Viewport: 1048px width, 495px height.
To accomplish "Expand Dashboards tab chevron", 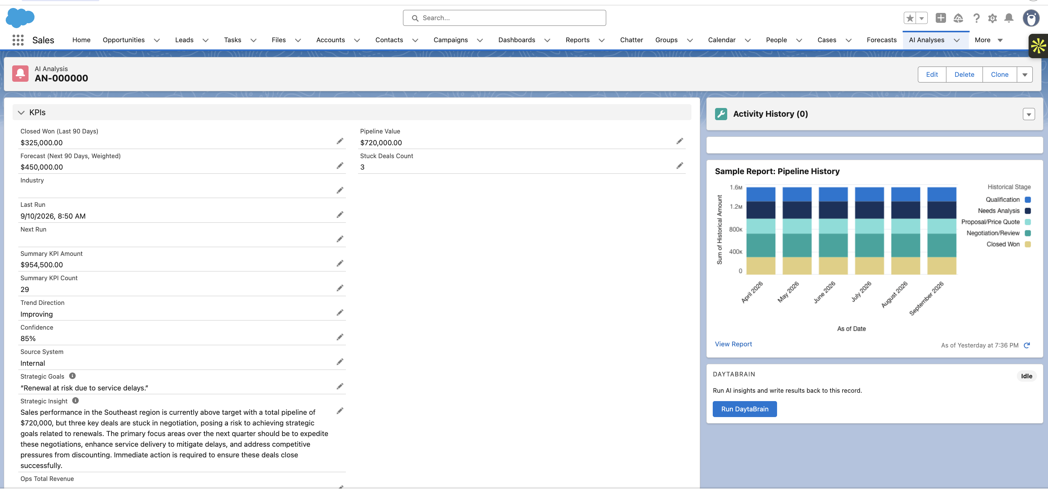I will click(x=547, y=40).
